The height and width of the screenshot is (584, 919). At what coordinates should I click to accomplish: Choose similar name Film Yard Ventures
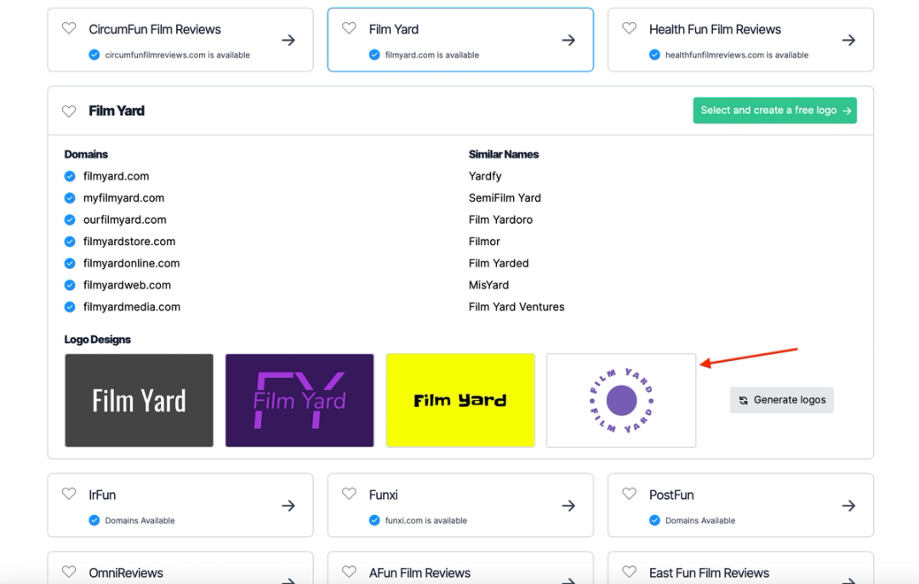click(517, 306)
